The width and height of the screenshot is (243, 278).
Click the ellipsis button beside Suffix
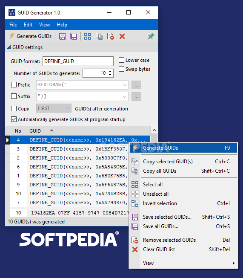[x=136, y=96]
